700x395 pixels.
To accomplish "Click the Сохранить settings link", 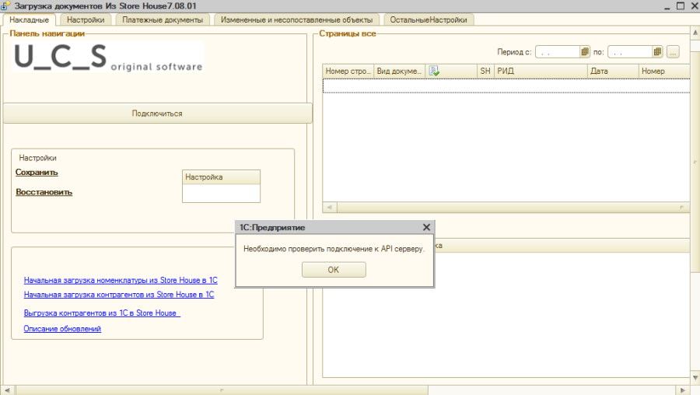I will [37, 173].
